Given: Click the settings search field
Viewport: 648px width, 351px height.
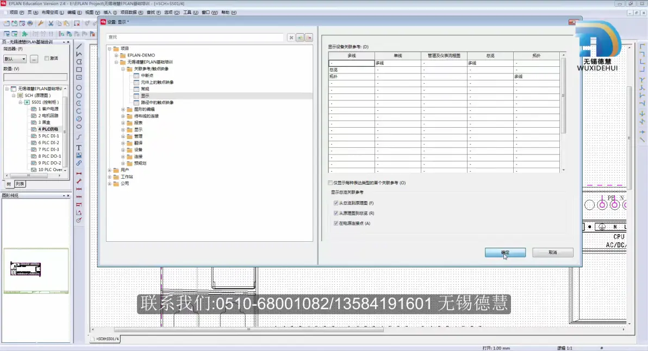Looking at the screenshot, I should click(x=195, y=37).
